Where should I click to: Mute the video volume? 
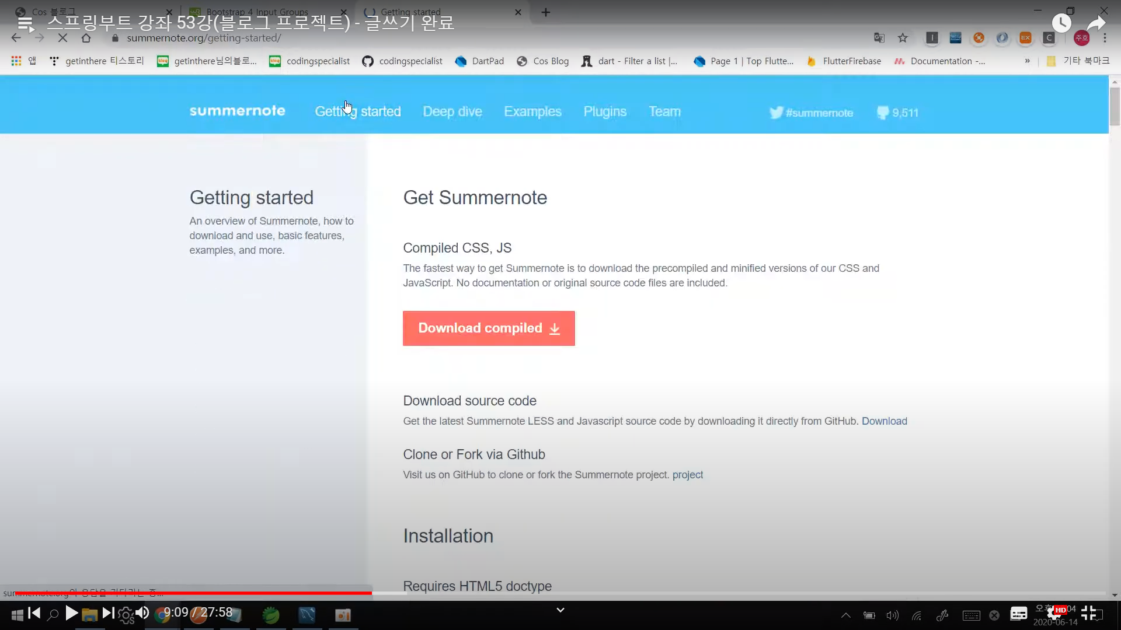click(x=142, y=613)
